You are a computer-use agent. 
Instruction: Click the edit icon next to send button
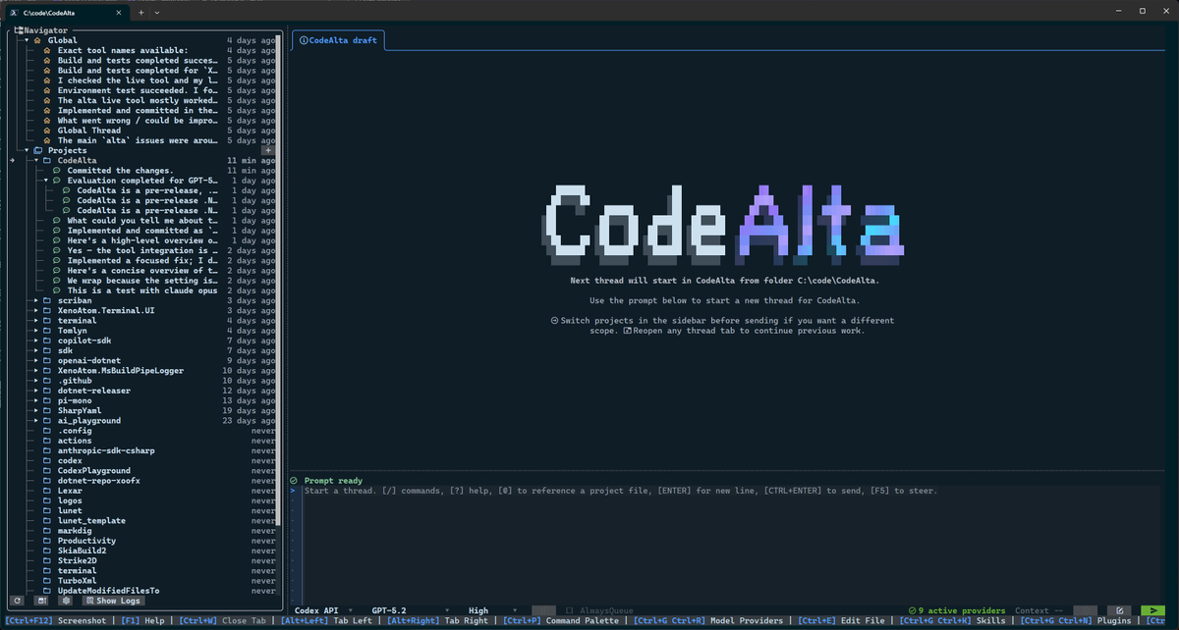tap(1119, 610)
